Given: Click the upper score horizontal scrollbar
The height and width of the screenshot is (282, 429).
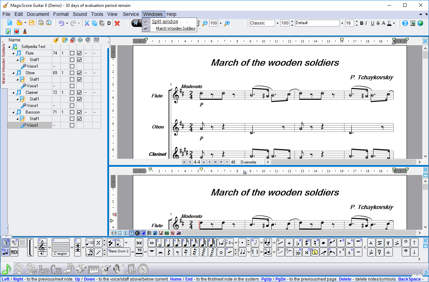Looking at the screenshot, I should (x=344, y=162).
